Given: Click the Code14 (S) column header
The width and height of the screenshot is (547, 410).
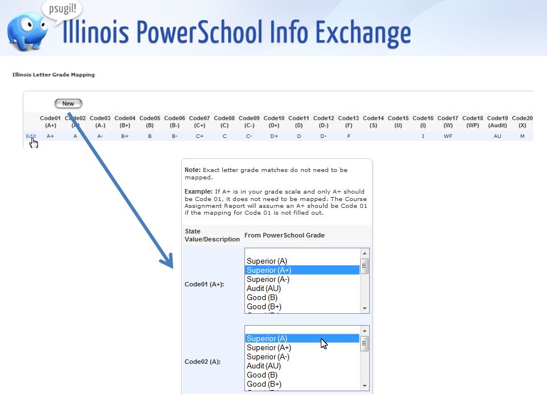Looking at the screenshot, I should pos(373,122).
